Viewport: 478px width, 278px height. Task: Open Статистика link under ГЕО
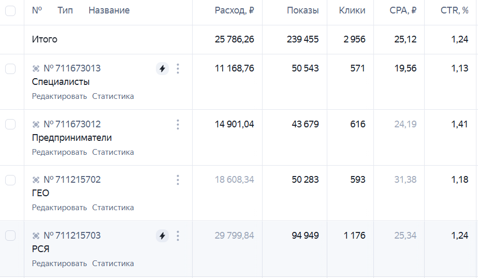pos(113,208)
